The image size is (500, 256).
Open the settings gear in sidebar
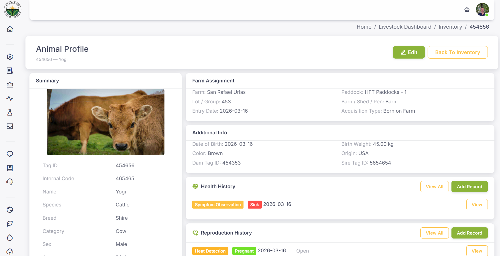[x=10, y=57]
